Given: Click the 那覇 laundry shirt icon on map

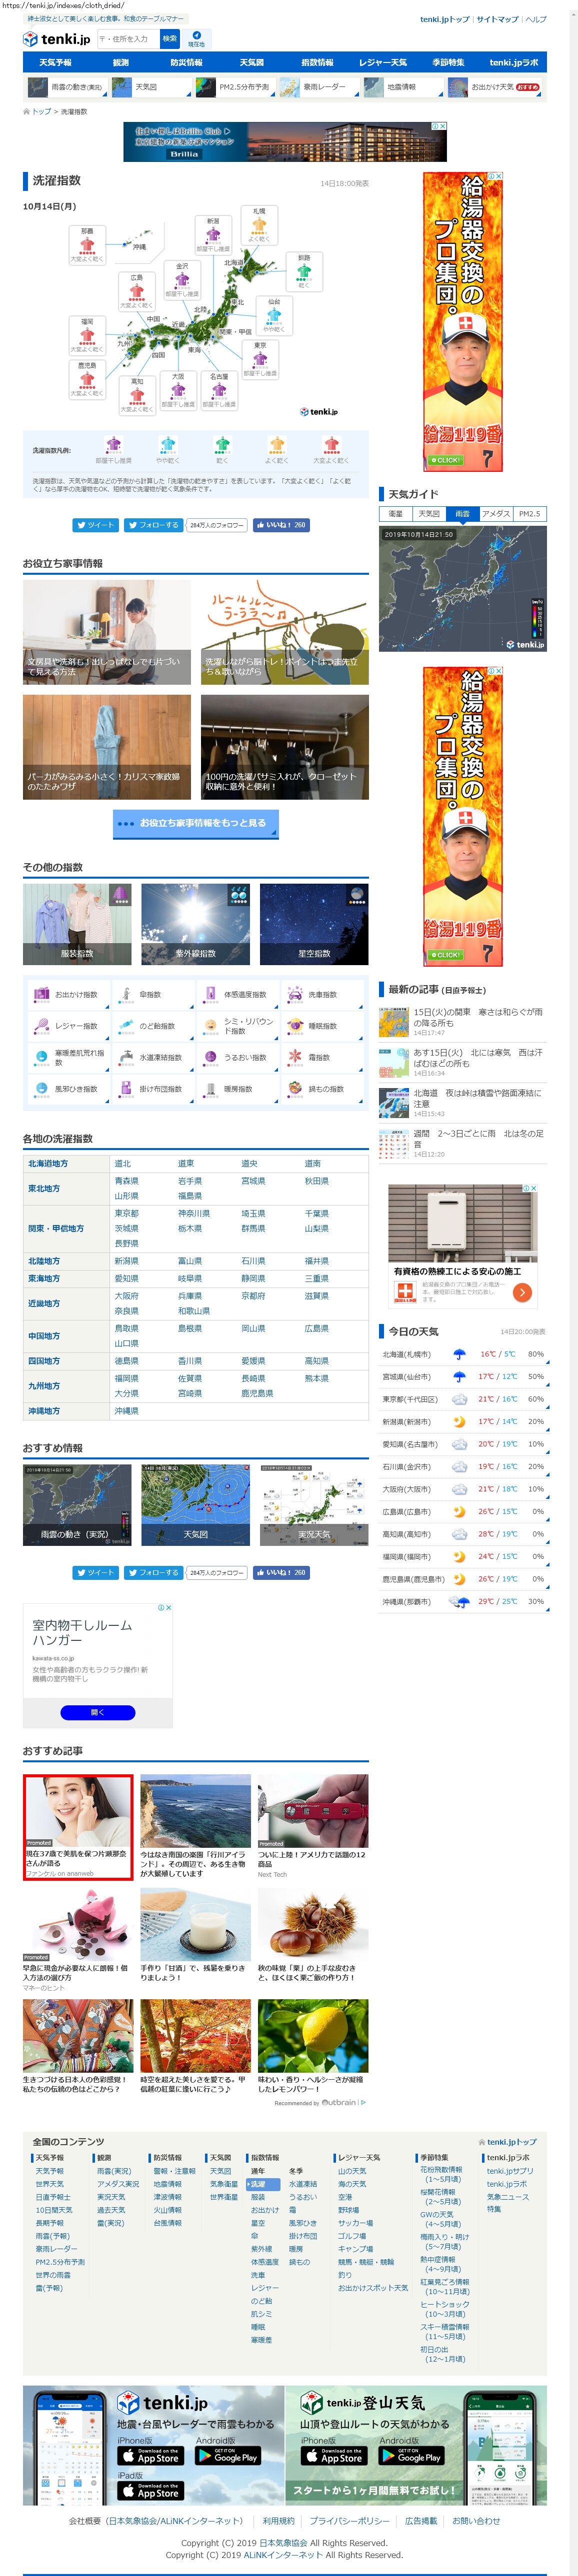Looking at the screenshot, I should click(x=87, y=245).
